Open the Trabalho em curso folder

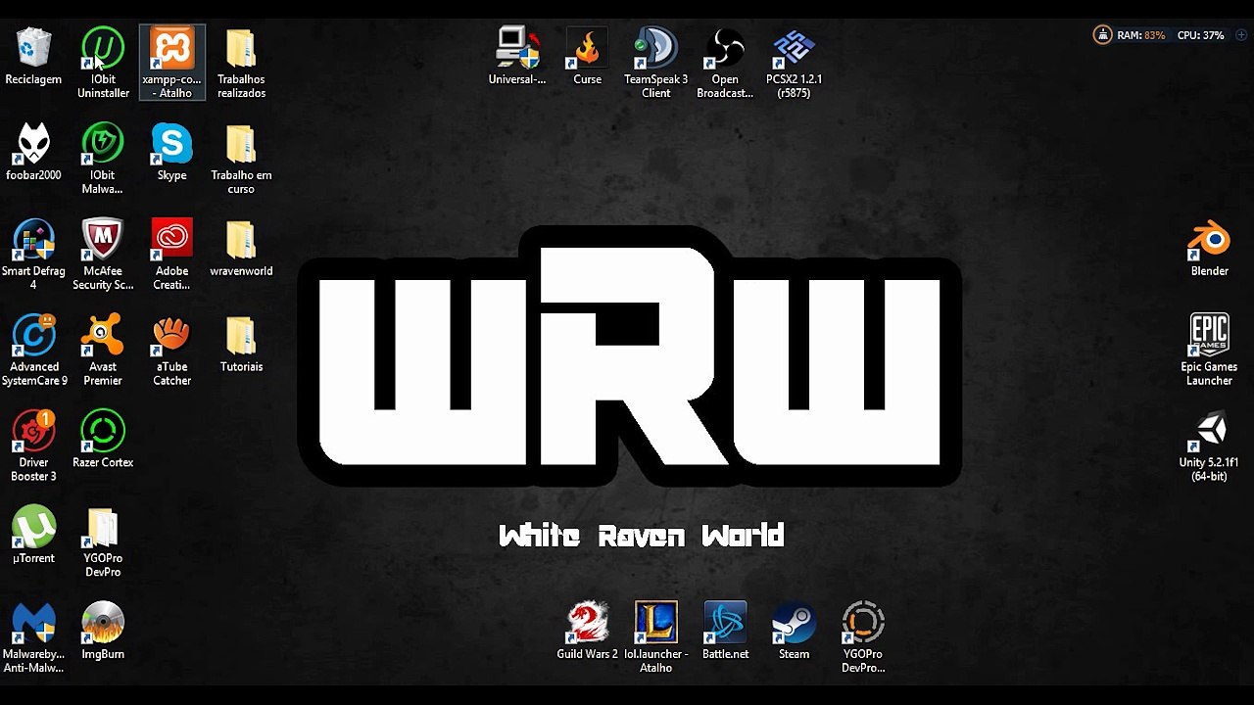pyautogui.click(x=241, y=160)
